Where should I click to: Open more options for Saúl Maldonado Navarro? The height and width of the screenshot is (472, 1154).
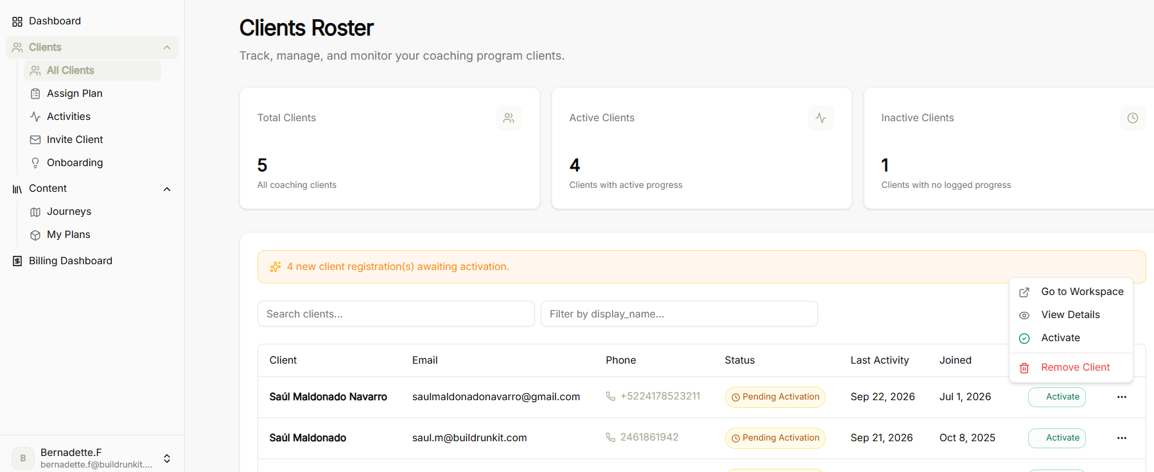pyautogui.click(x=1122, y=397)
